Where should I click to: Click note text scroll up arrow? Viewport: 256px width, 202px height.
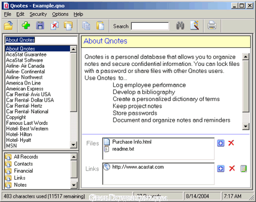(246, 57)
